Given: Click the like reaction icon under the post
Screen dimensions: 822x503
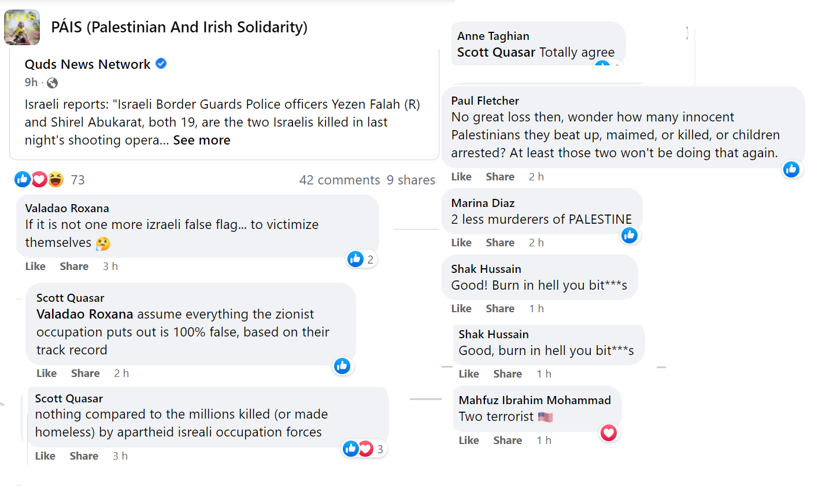Looking at the screenshot, I should 23,179.
